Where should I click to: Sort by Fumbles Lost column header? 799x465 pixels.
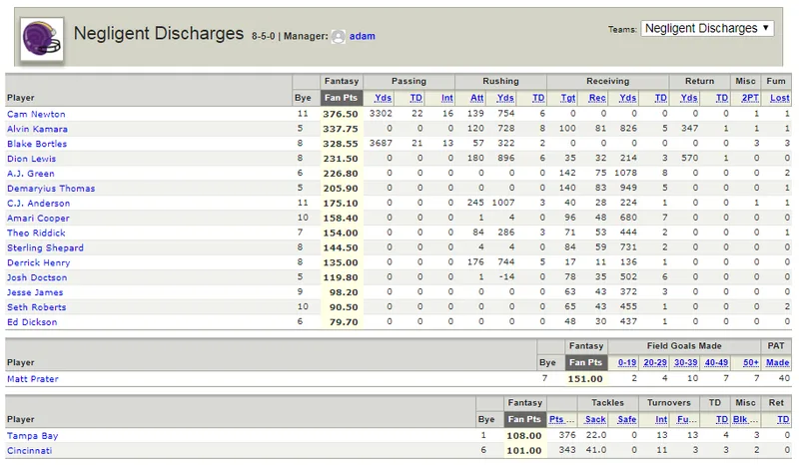click(x=780, y=98)
